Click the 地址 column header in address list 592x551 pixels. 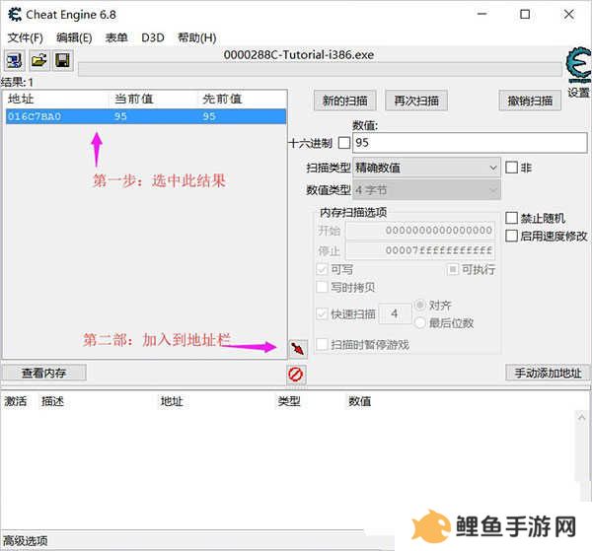172,401
